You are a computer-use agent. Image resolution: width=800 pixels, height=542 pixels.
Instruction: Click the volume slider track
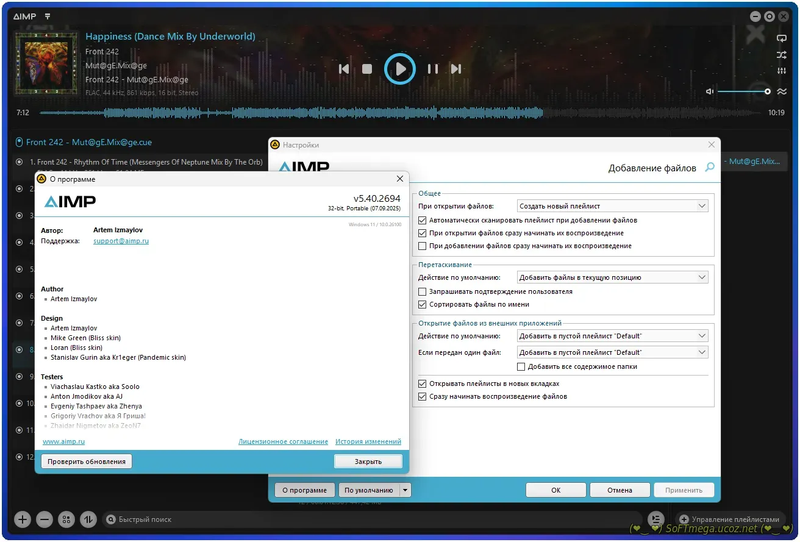pyautogui.click(x=742, y=91)
